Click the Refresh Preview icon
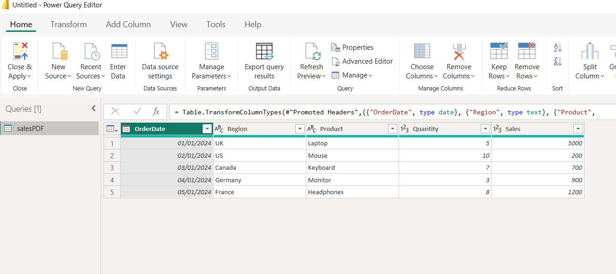Image resolution: width=616 pixels, height=274 pixels. (311, 52)
